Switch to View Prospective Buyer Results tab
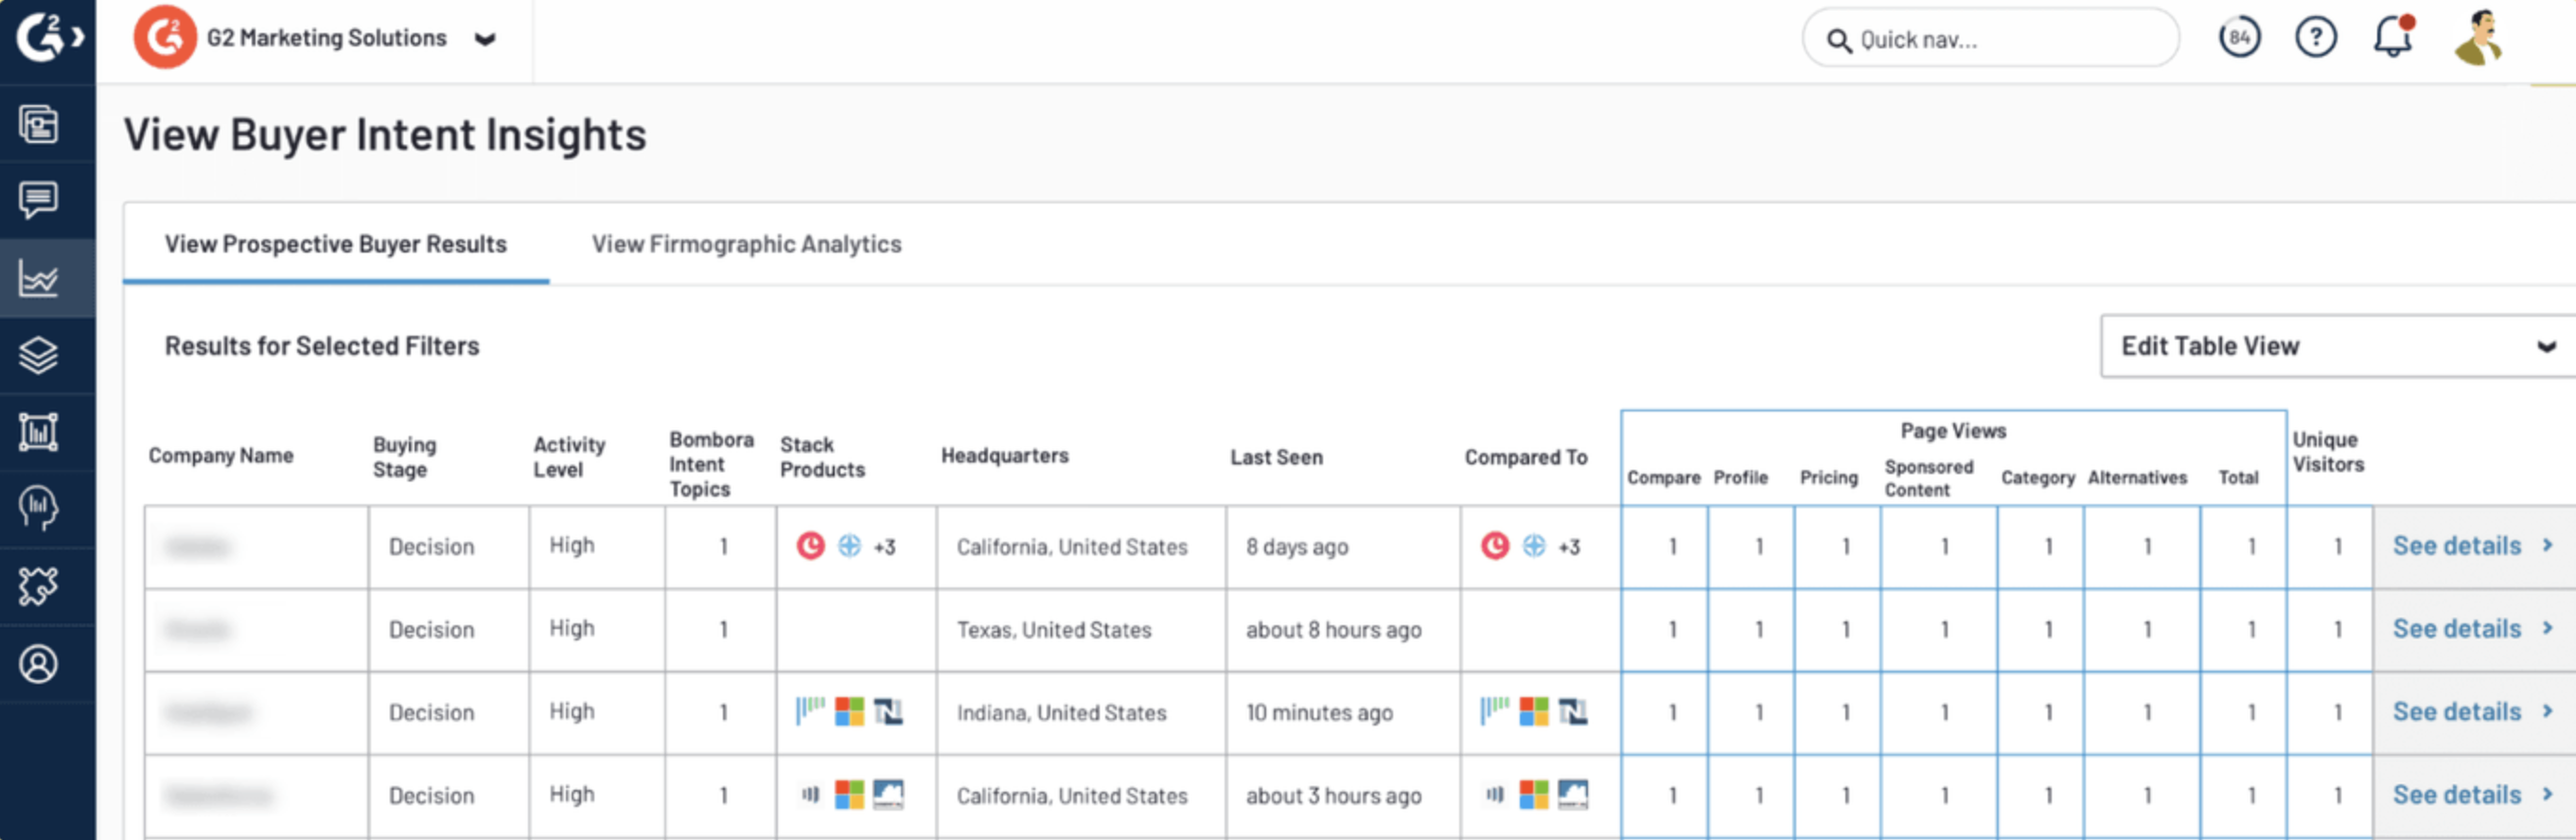2576x840 pixels. (x=336, y=244)
